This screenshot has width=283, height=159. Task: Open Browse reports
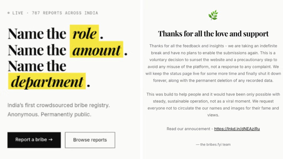click(x=90, y=140)
